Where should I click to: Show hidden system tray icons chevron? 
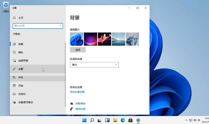pyautogui.click(x=186, y=120)
